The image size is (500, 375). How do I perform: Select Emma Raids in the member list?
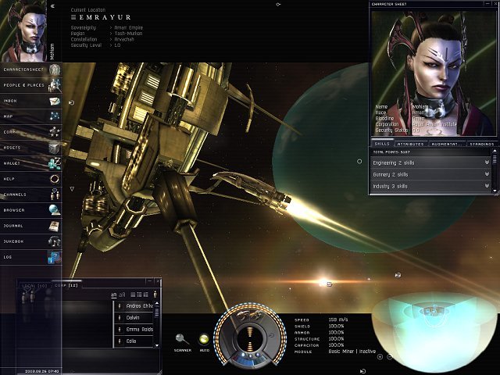tap(134, 330)
